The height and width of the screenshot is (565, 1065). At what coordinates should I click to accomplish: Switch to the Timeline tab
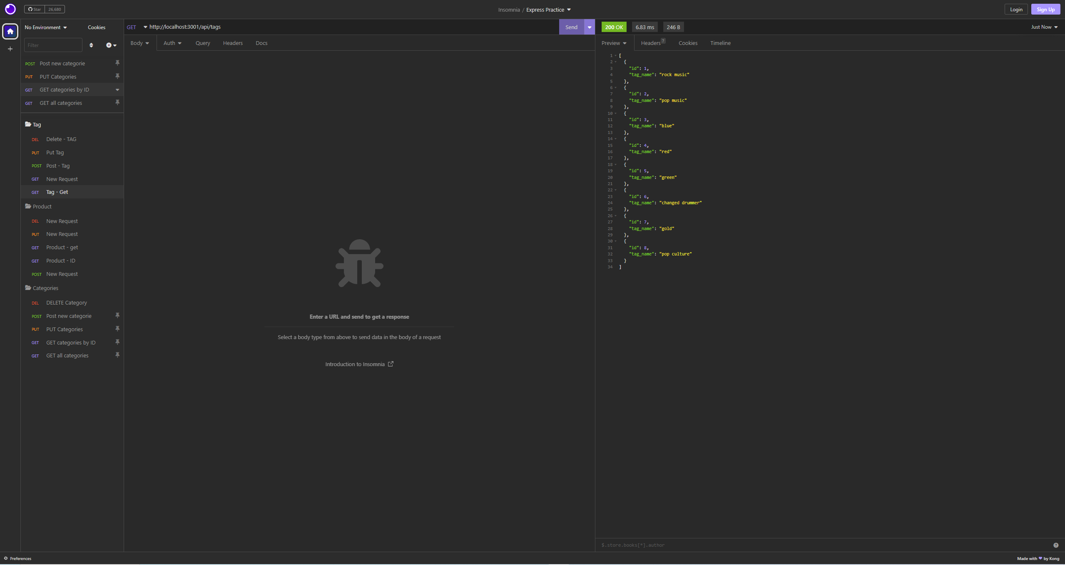(720, 43)
